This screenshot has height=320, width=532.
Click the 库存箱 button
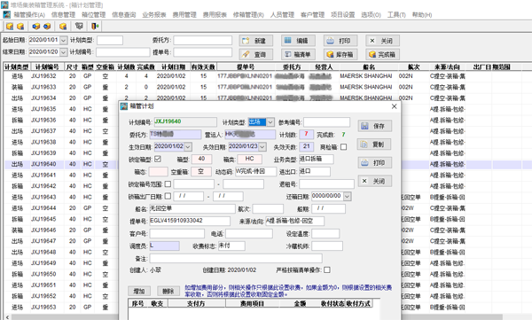point(340,54)
